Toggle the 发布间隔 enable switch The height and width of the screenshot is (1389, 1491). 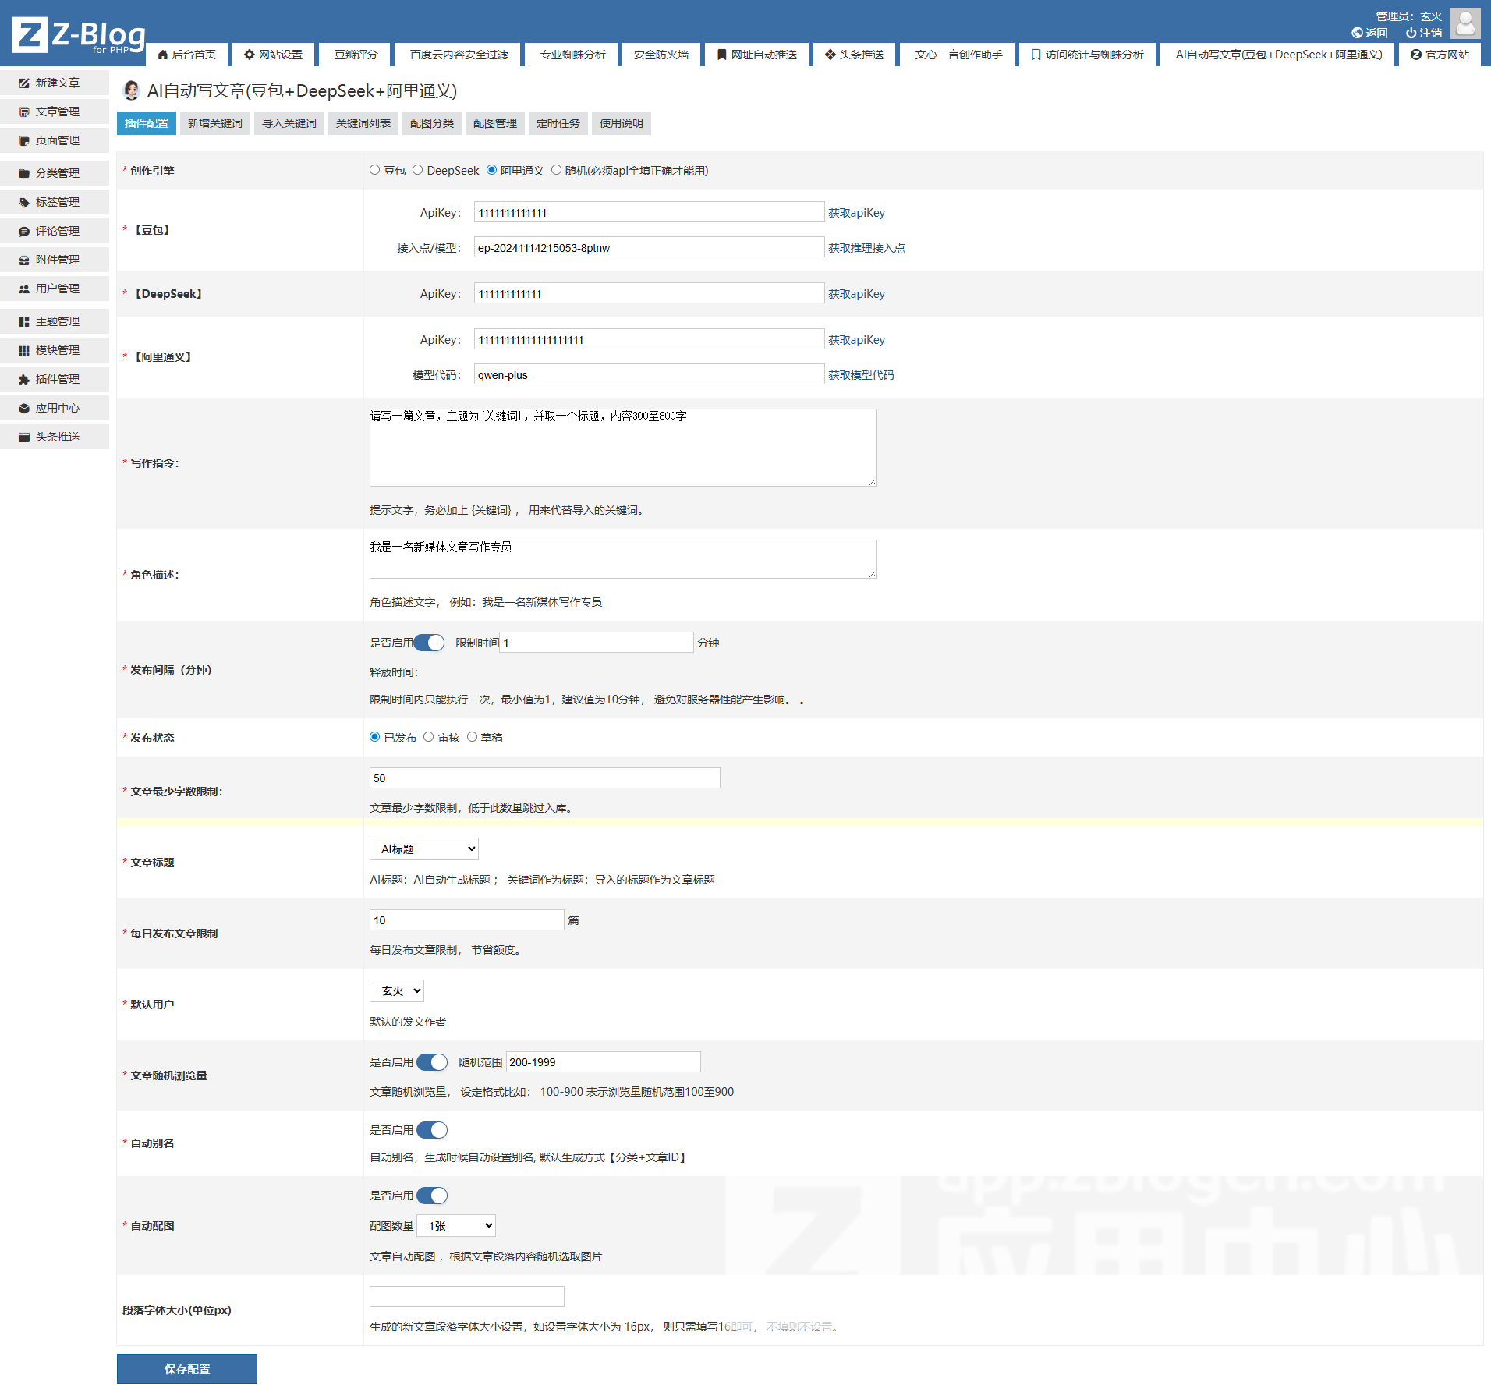[x=429, y=643]
